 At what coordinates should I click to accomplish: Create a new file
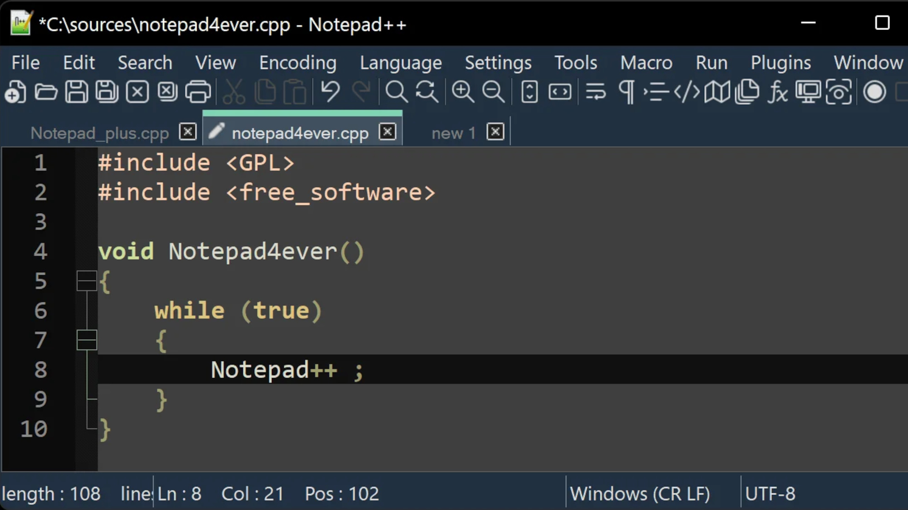pyautogui.click(x=15, y=92)
